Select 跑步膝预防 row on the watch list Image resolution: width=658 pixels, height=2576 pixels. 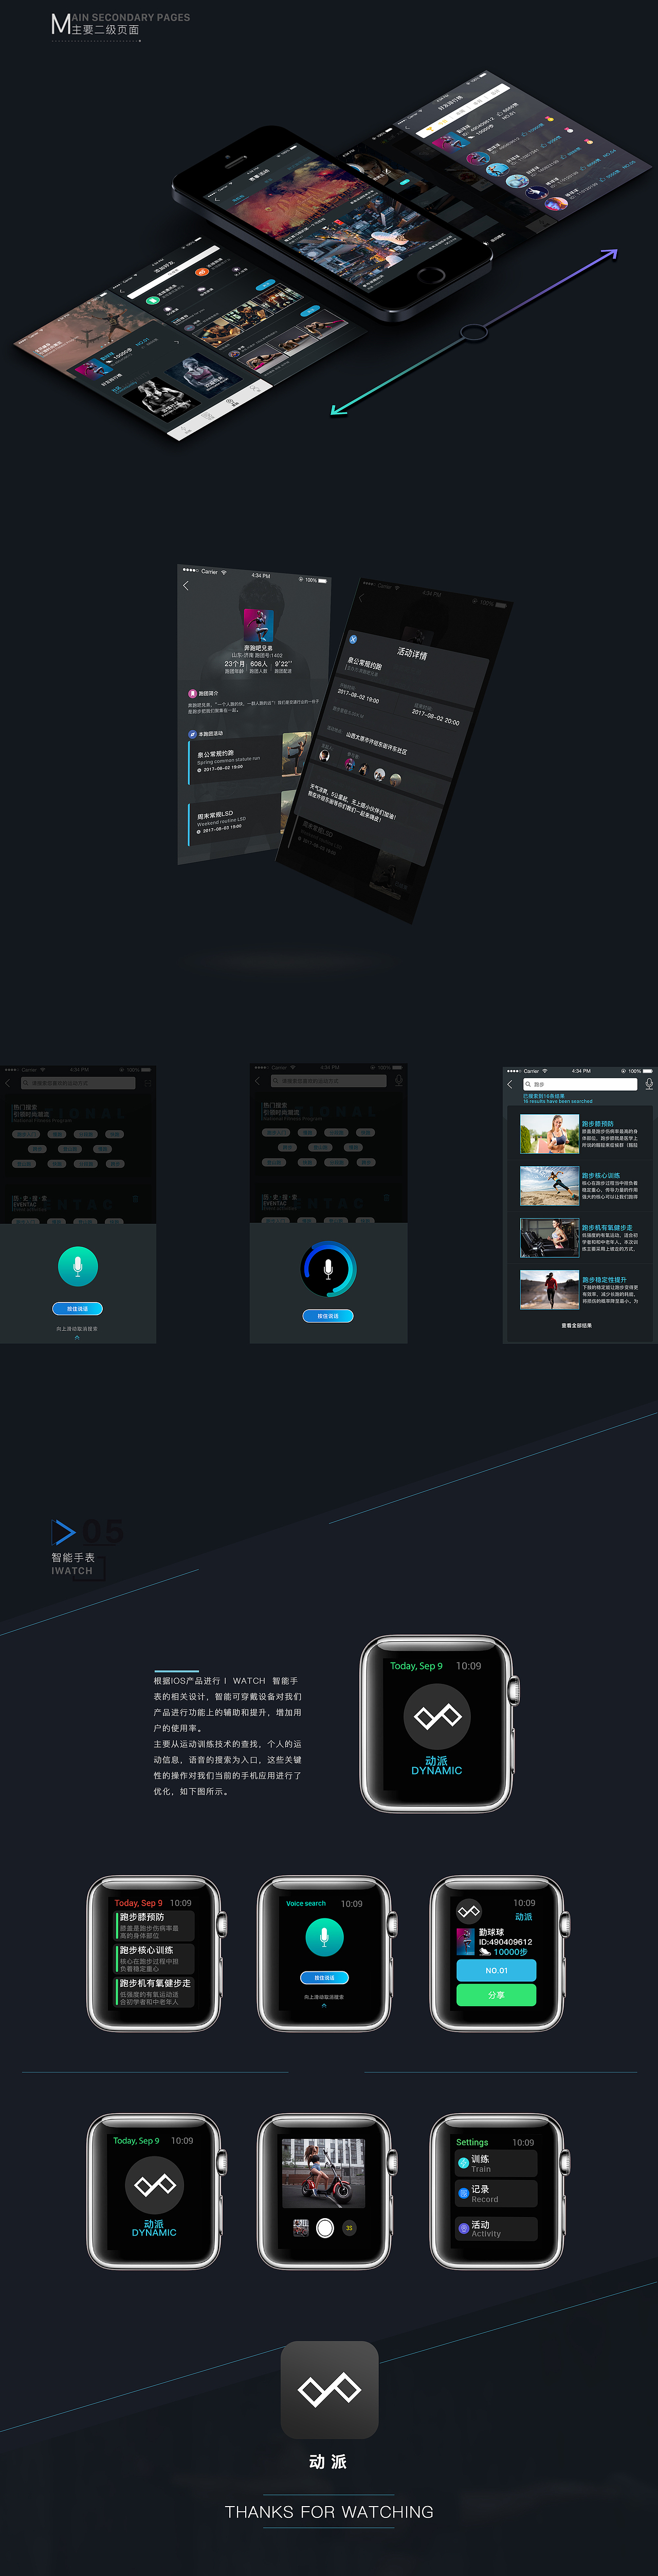(x=155, y=1925)
